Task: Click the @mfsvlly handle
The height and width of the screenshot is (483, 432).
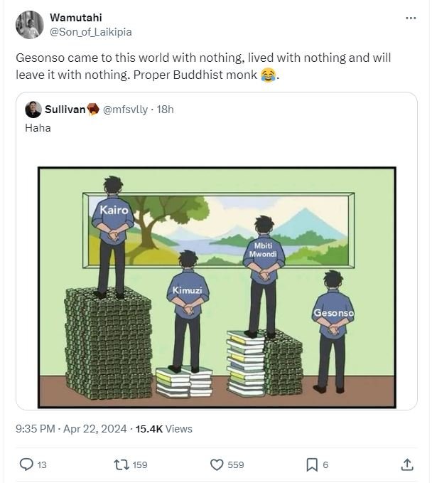Action: coord(125,110)
